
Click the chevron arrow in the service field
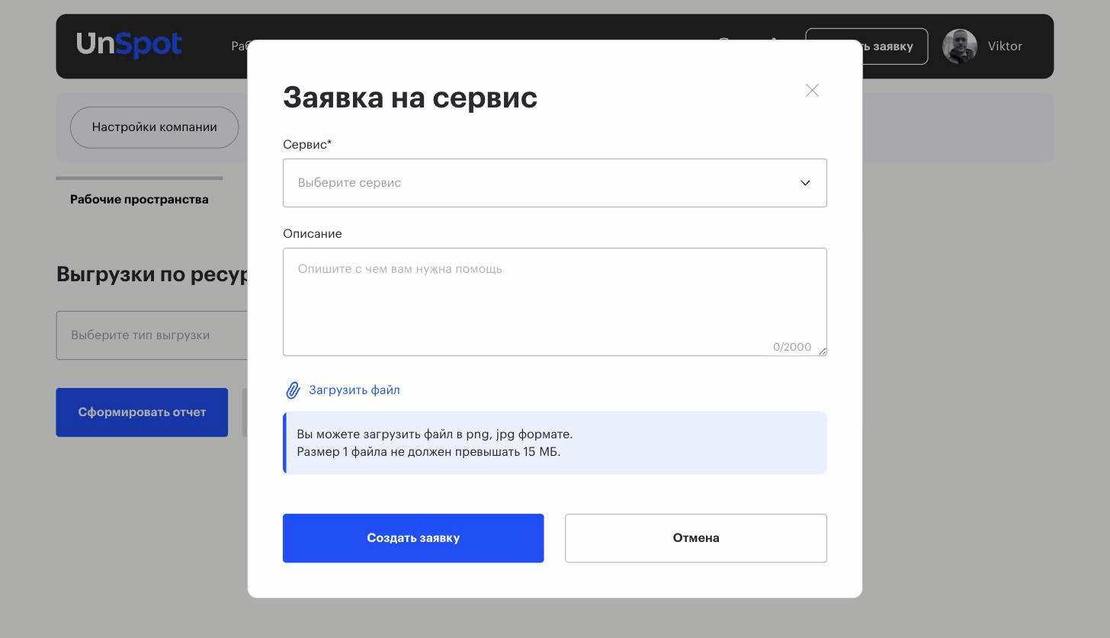click(805, 183)
